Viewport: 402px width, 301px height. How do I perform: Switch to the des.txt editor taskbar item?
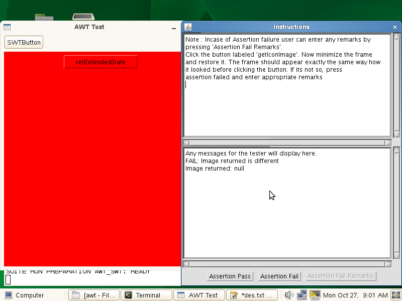click(x=252, y=295)
